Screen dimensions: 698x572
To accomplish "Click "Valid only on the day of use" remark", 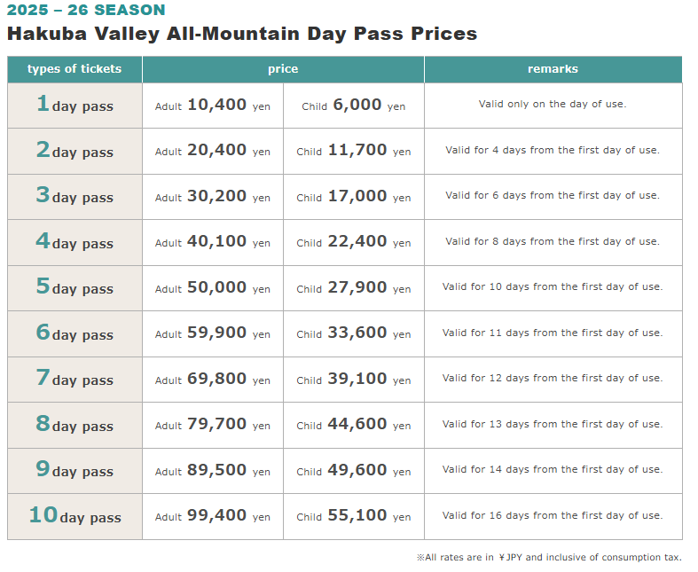I will 553,104.
